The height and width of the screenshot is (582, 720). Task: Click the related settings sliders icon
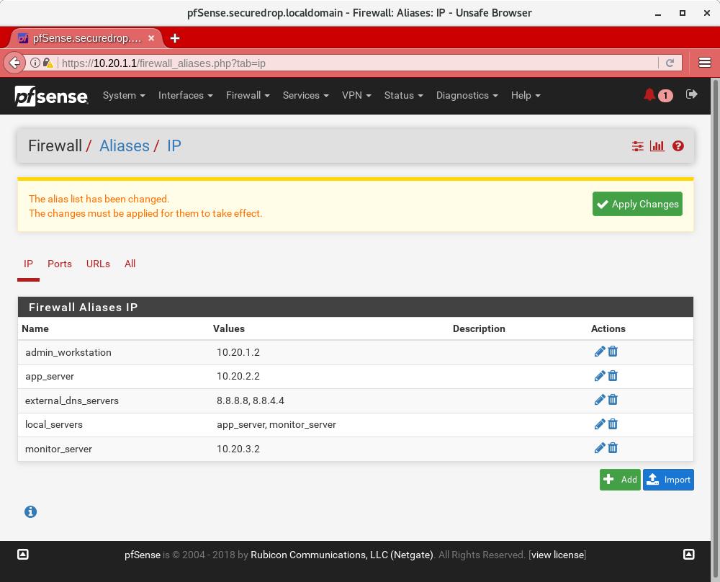[637, 145]
